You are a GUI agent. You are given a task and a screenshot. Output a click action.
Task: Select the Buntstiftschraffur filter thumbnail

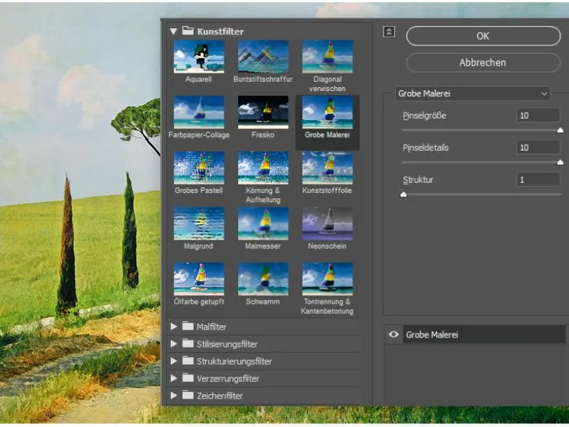click(x=263, y=57)
